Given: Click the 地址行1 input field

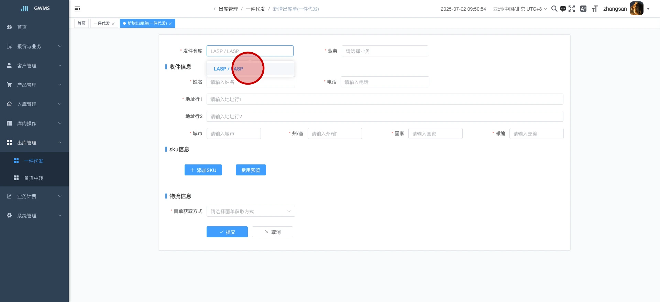Looking at the screenshot, I should [x=385, y=99].
